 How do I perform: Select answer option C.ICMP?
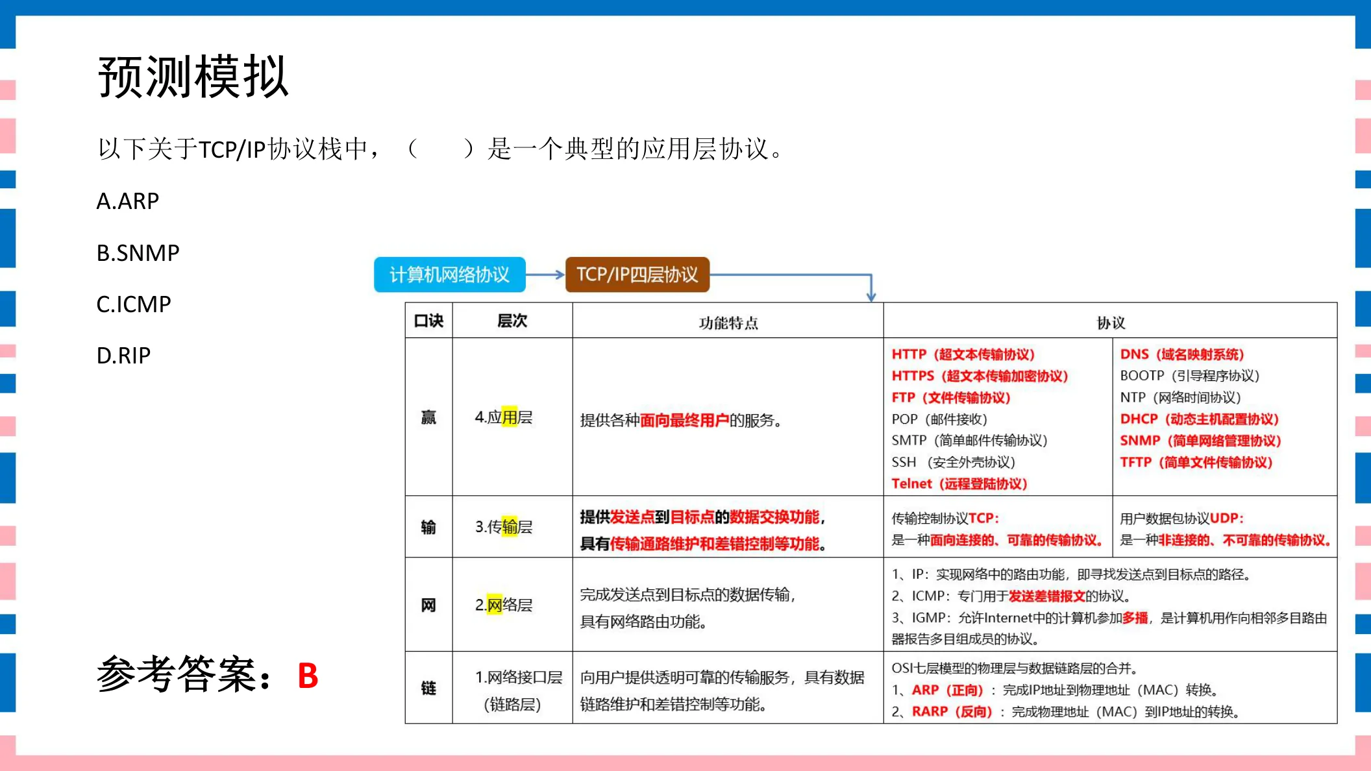tap(134, 304)
